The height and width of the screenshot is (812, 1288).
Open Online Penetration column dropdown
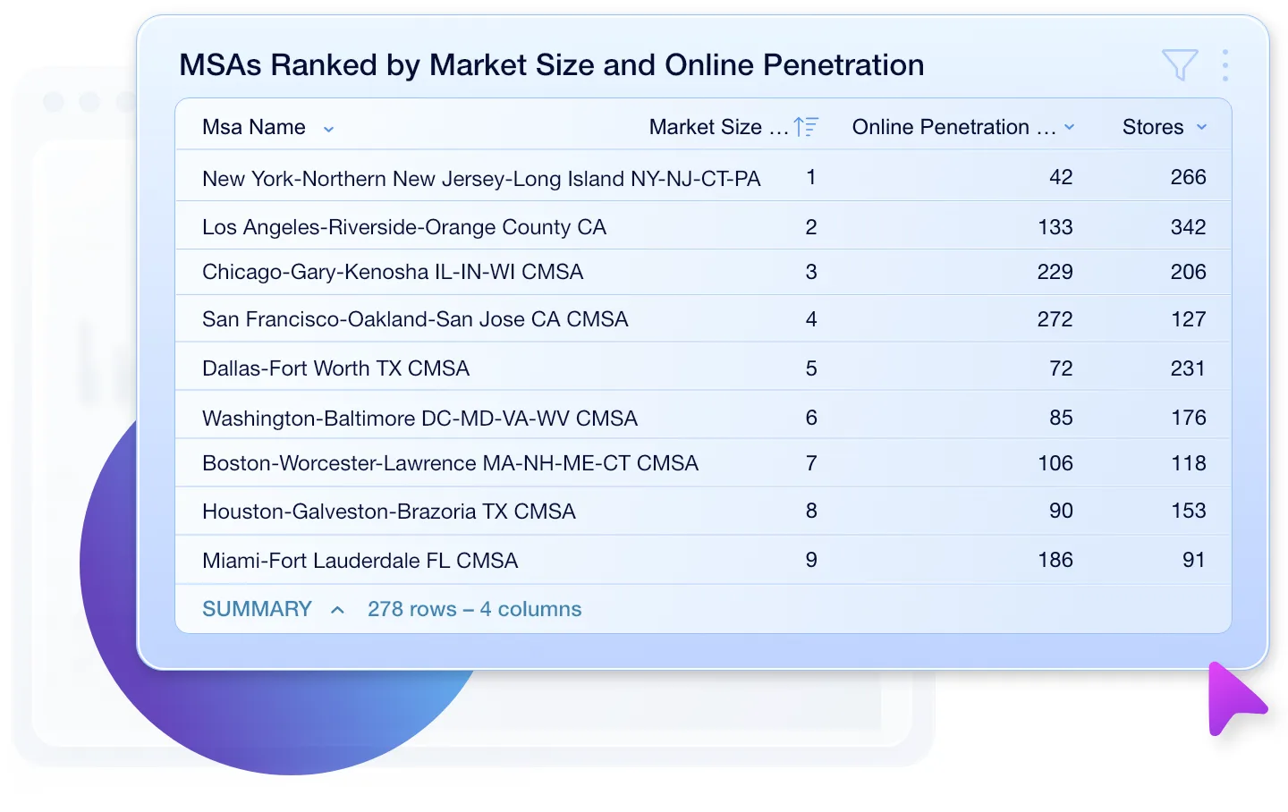point(1070,127)
